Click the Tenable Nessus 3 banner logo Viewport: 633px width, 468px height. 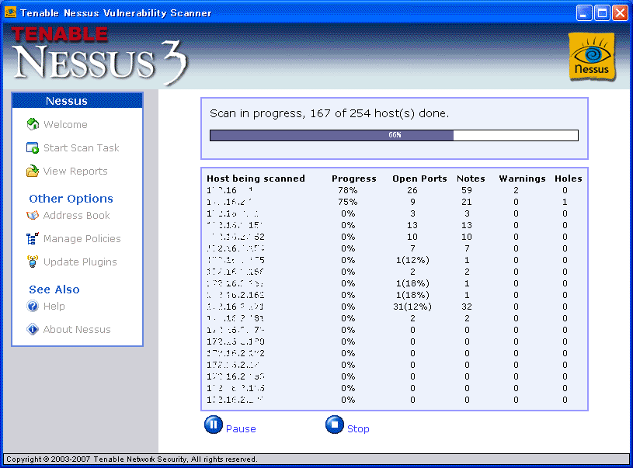tap(99, 55)
